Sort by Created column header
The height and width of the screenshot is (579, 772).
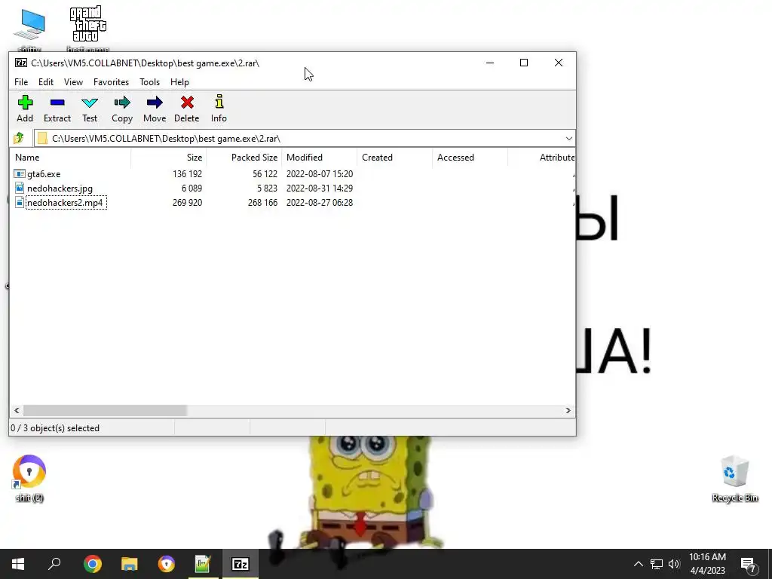click(395, 158)
